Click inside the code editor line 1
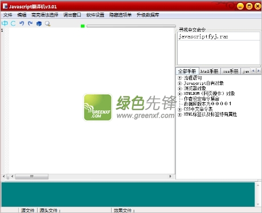The width and height of the screenshot is (262, 213). (x=92, y=30)
